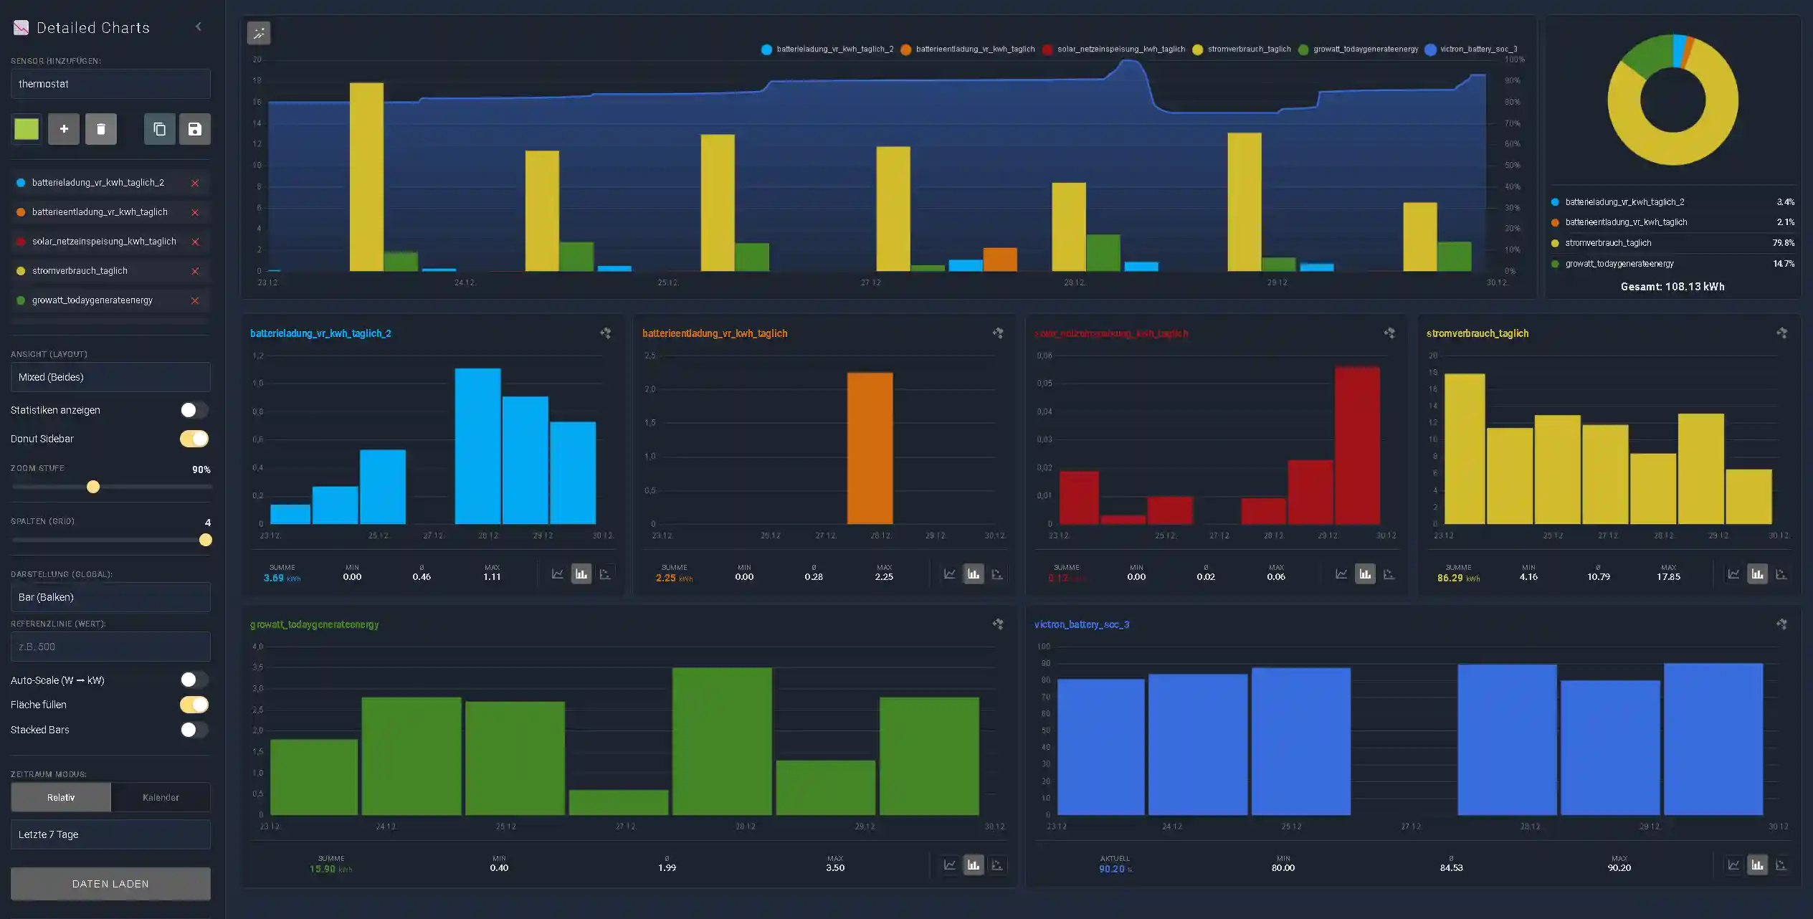Click magic wand icon on main chart
The height and width of the screenshot is (919, 1813).
259,33
